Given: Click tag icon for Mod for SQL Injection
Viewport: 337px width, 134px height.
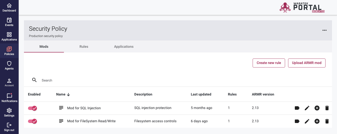Looking at the screenshot, I should [x=297, y=108].
